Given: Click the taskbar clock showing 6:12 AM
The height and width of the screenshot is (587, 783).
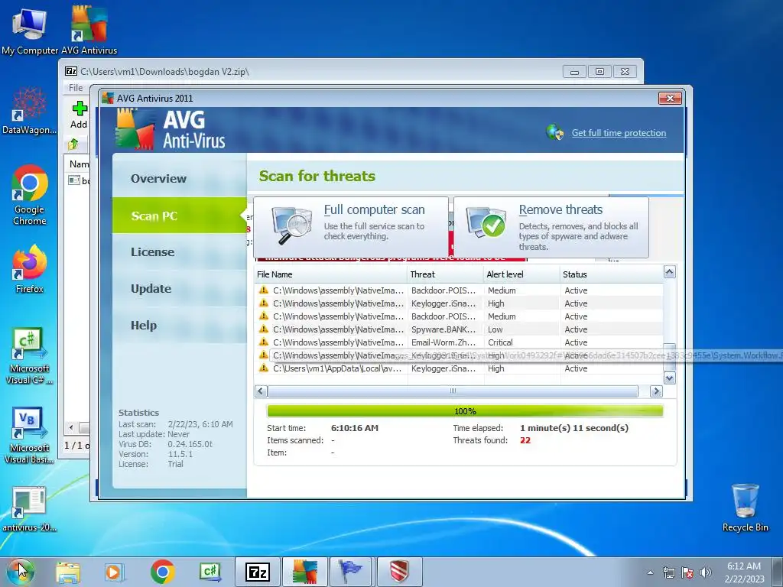Looking at the screenshot, I should coord(744,572).
